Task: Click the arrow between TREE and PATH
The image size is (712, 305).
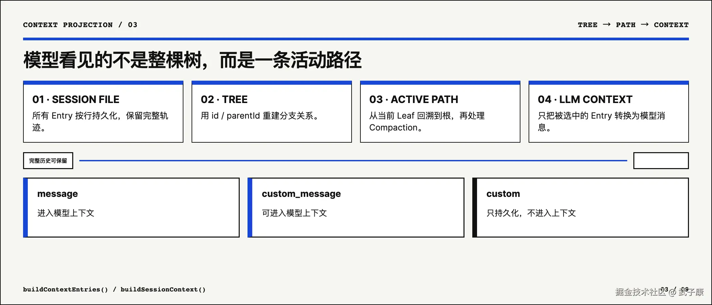Action: pos(607,24)
